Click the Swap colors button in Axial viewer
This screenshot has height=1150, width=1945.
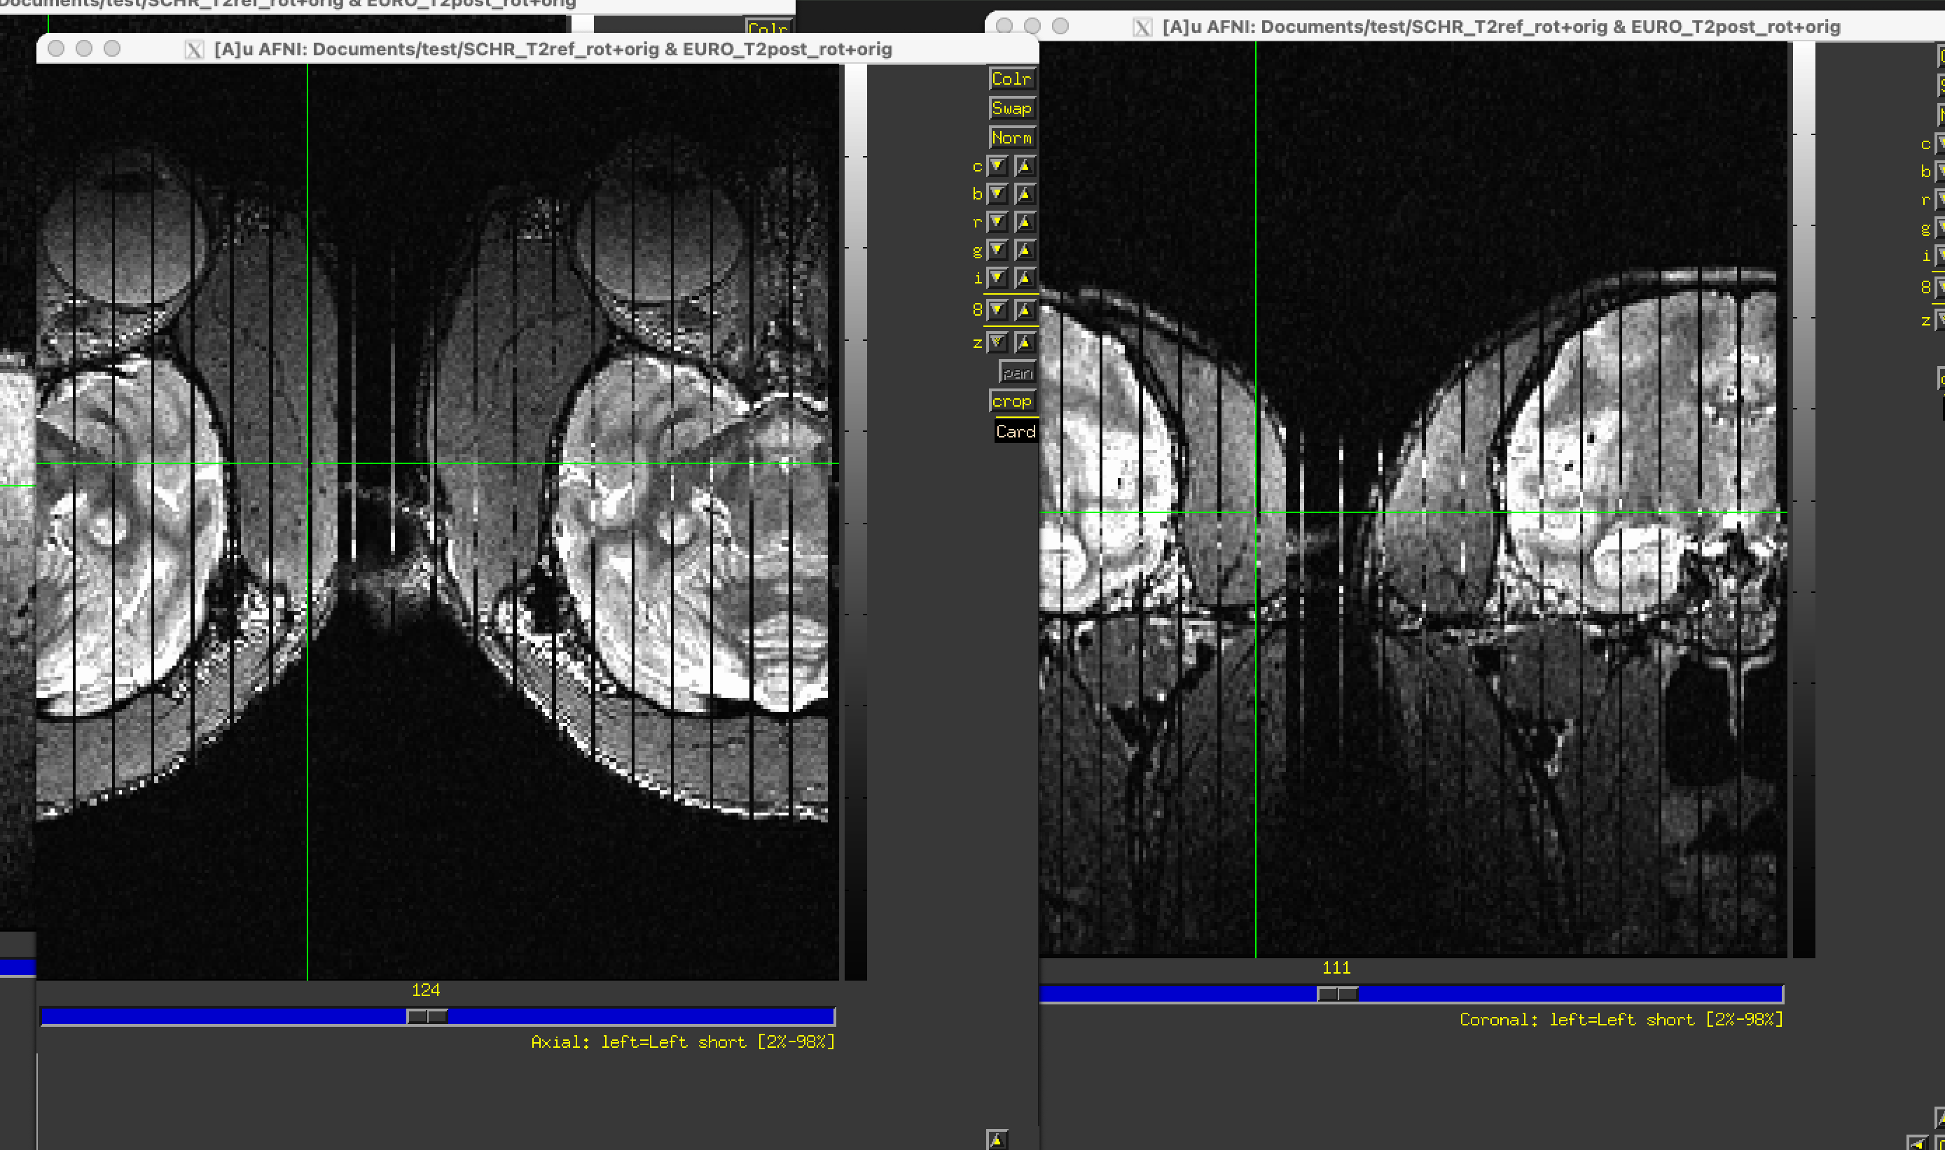click(x=1011, y=108)
